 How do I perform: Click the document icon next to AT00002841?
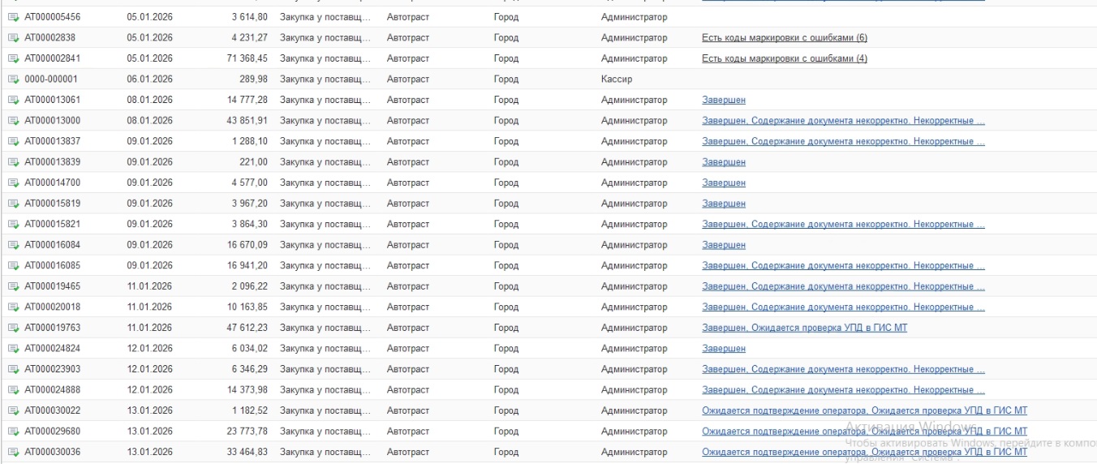click(x=13, y=58)
